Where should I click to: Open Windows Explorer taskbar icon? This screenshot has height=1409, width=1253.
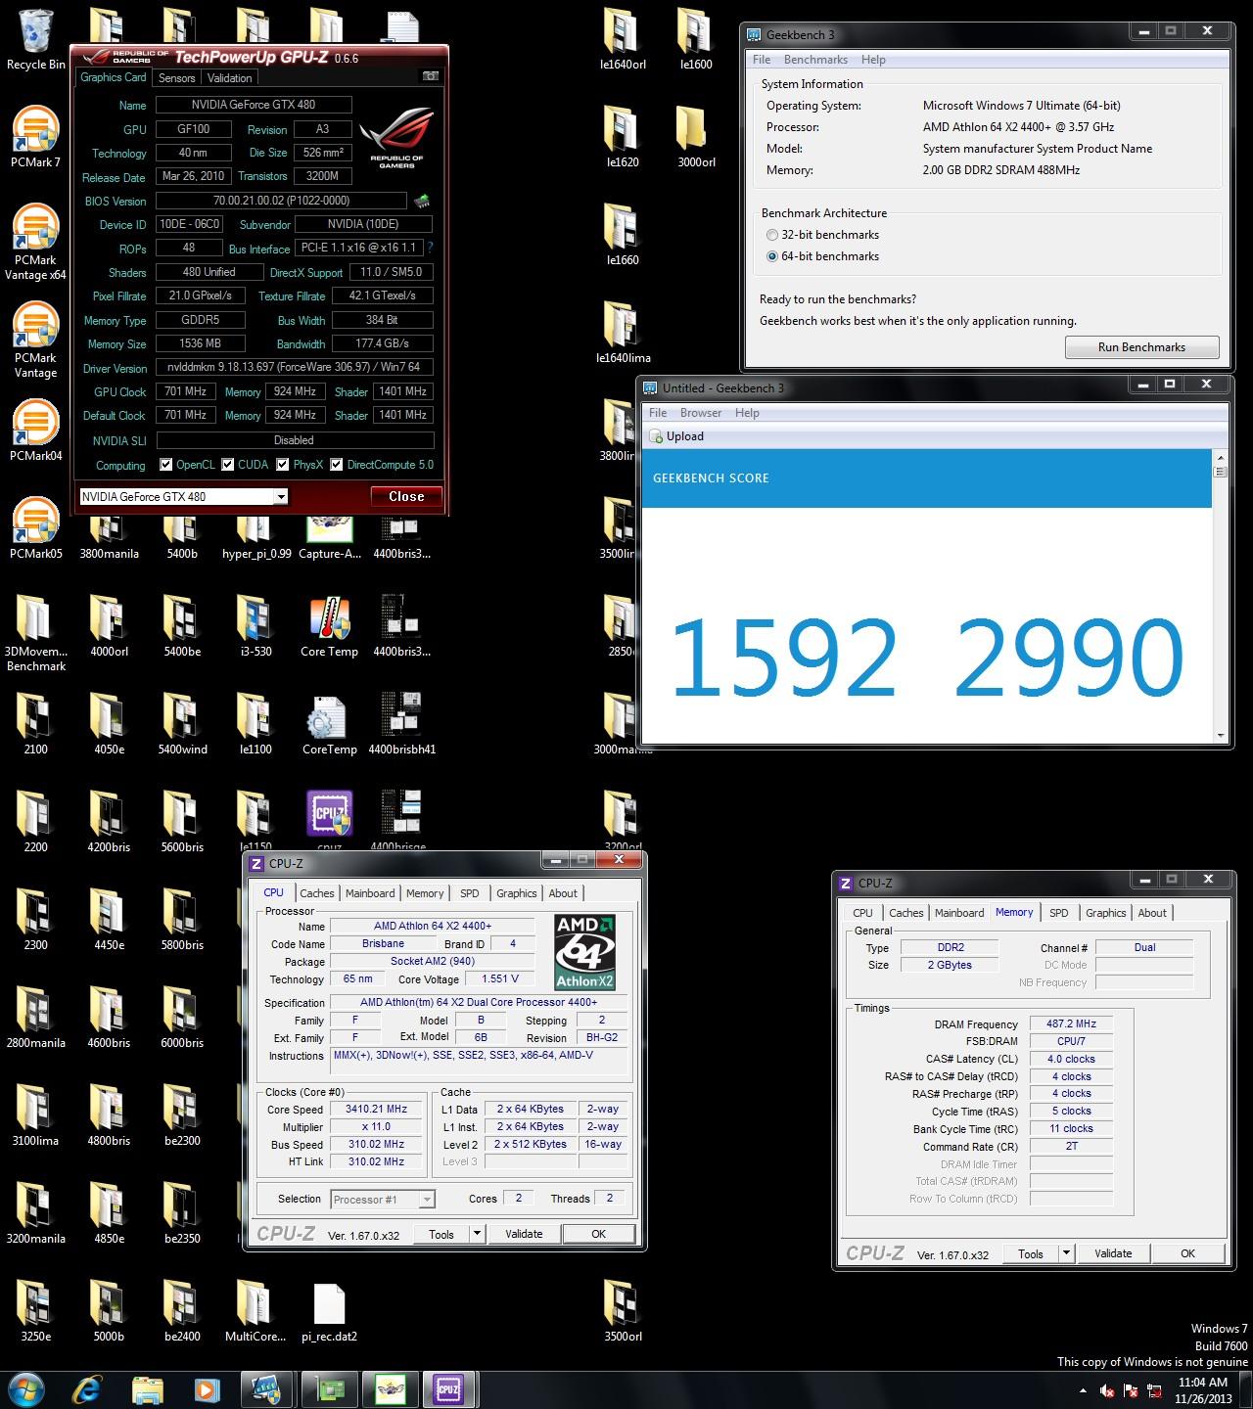(148, 1389)
